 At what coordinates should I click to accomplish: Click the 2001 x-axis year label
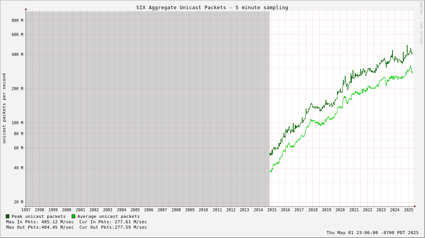(x=81, y=210)
